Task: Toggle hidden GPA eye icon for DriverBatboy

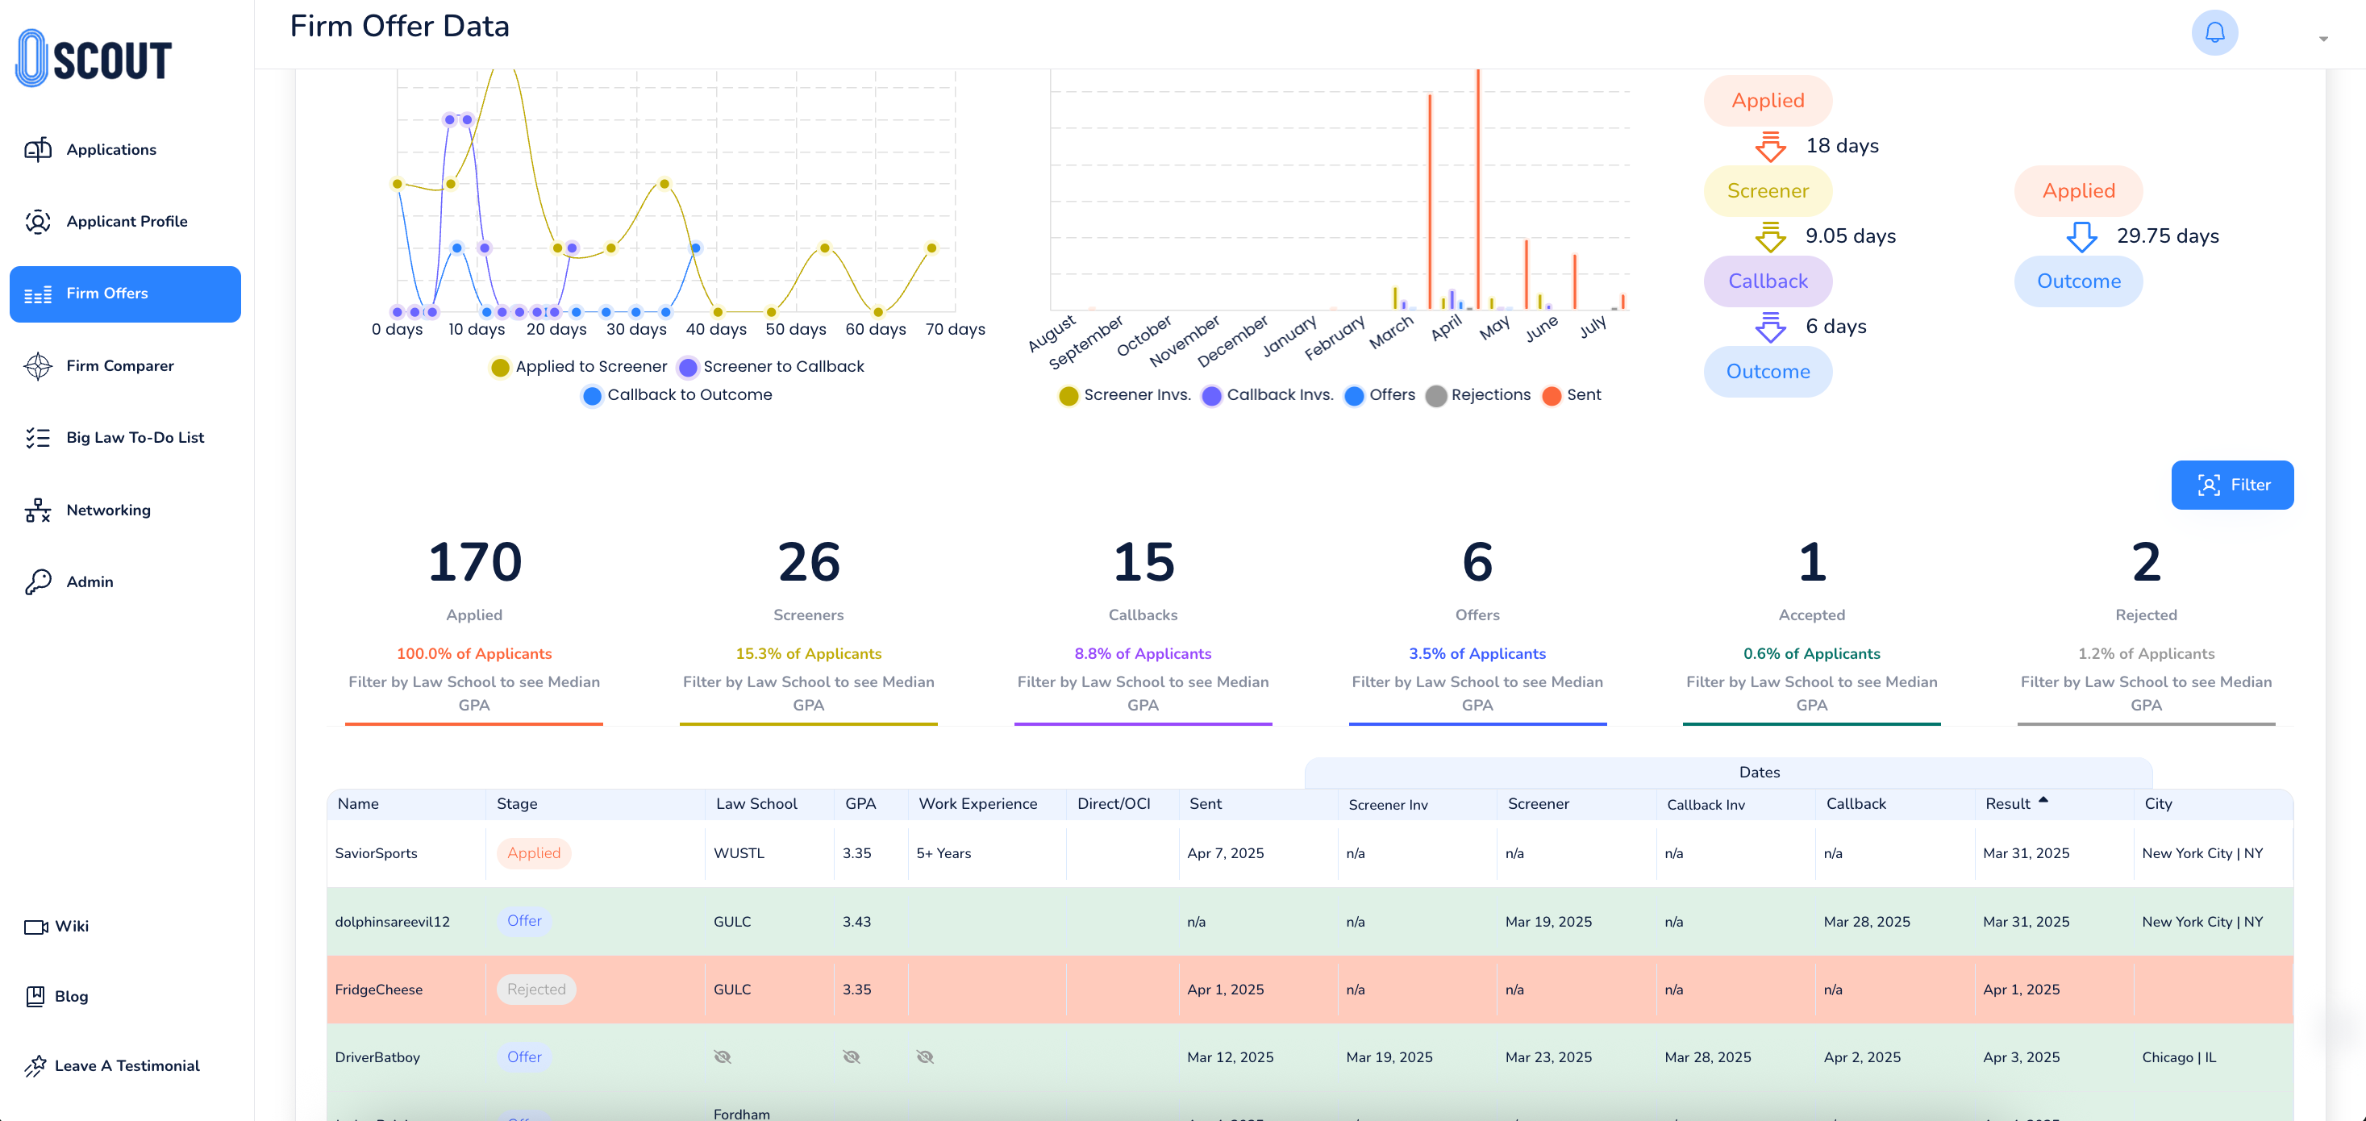Action: (852, 1056)
